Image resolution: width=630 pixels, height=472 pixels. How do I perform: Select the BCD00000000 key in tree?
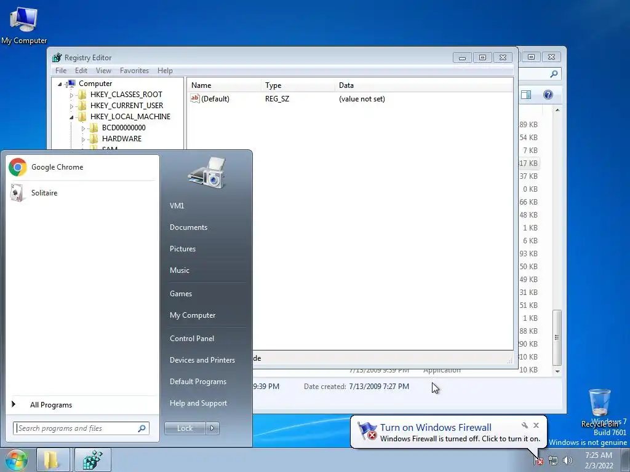pos(123,128)
